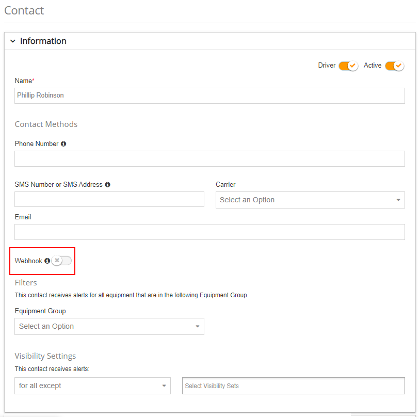Click the SMS Number info icon
This screenshot has width=420, height=417.
[x=107, y=185]
